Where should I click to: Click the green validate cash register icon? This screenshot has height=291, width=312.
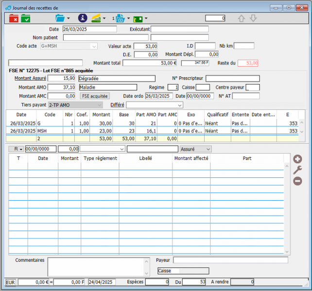tap(25, 18)
